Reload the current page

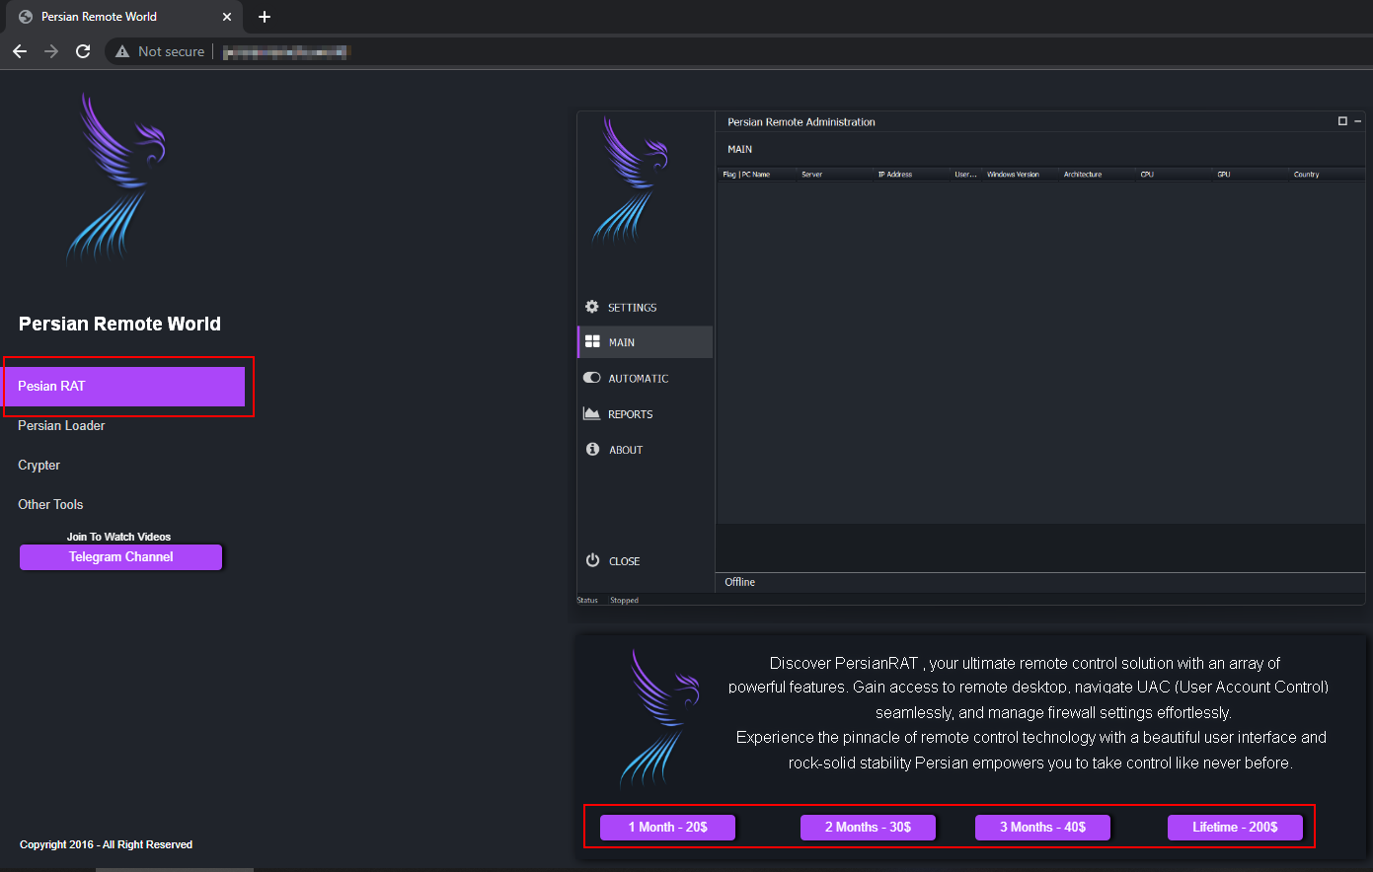pyautogui.click(x=83, y=51)
